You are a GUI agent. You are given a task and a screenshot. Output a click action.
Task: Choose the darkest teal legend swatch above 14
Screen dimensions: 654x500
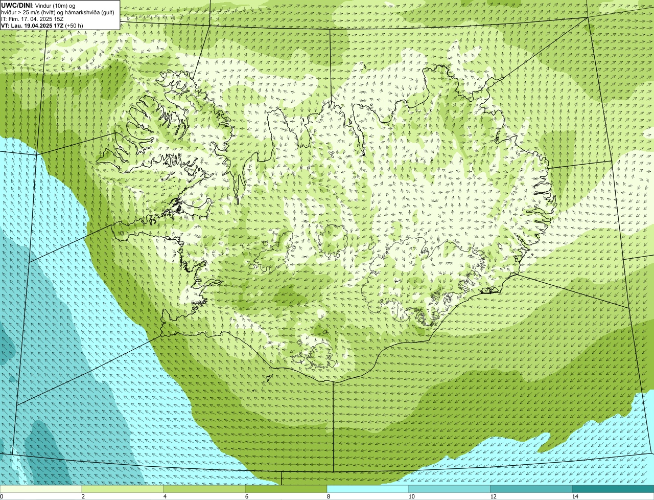(x=613, y=489)
